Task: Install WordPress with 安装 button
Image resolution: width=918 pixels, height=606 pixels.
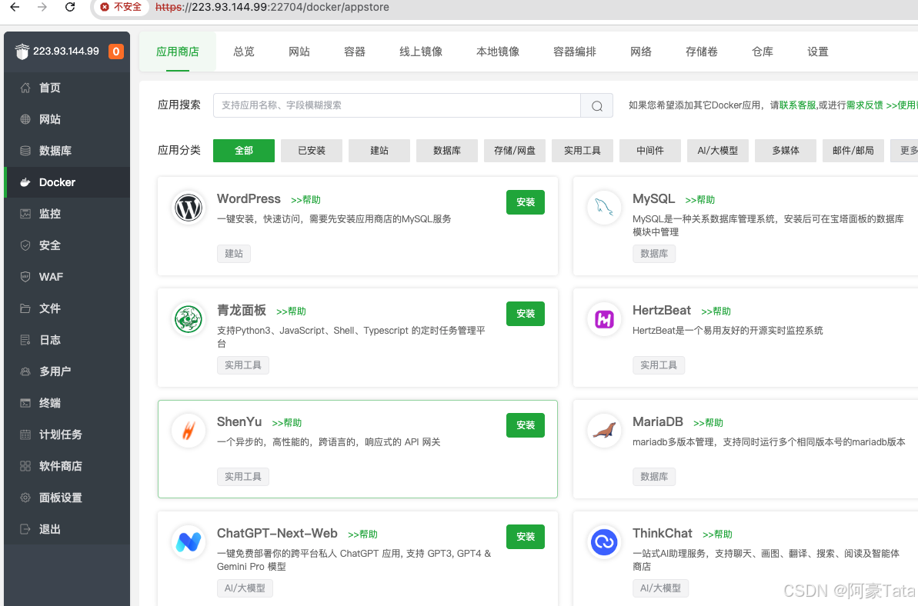Action: 525,202
